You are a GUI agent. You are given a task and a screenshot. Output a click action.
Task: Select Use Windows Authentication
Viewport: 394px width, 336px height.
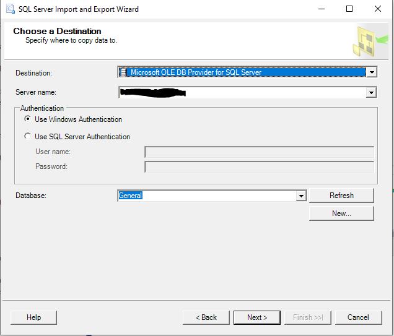pyautogui.click(x=28, y=119)
